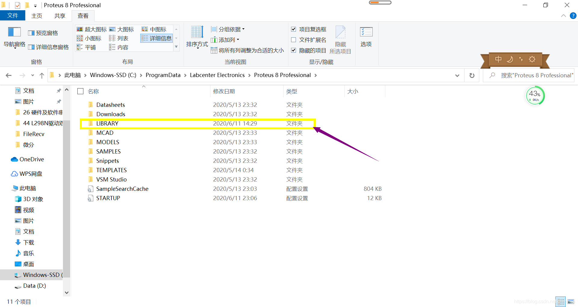This screenshot has width=578, height=307.
Task: Select the LIBRARY folder
Action: pos(107,123)
